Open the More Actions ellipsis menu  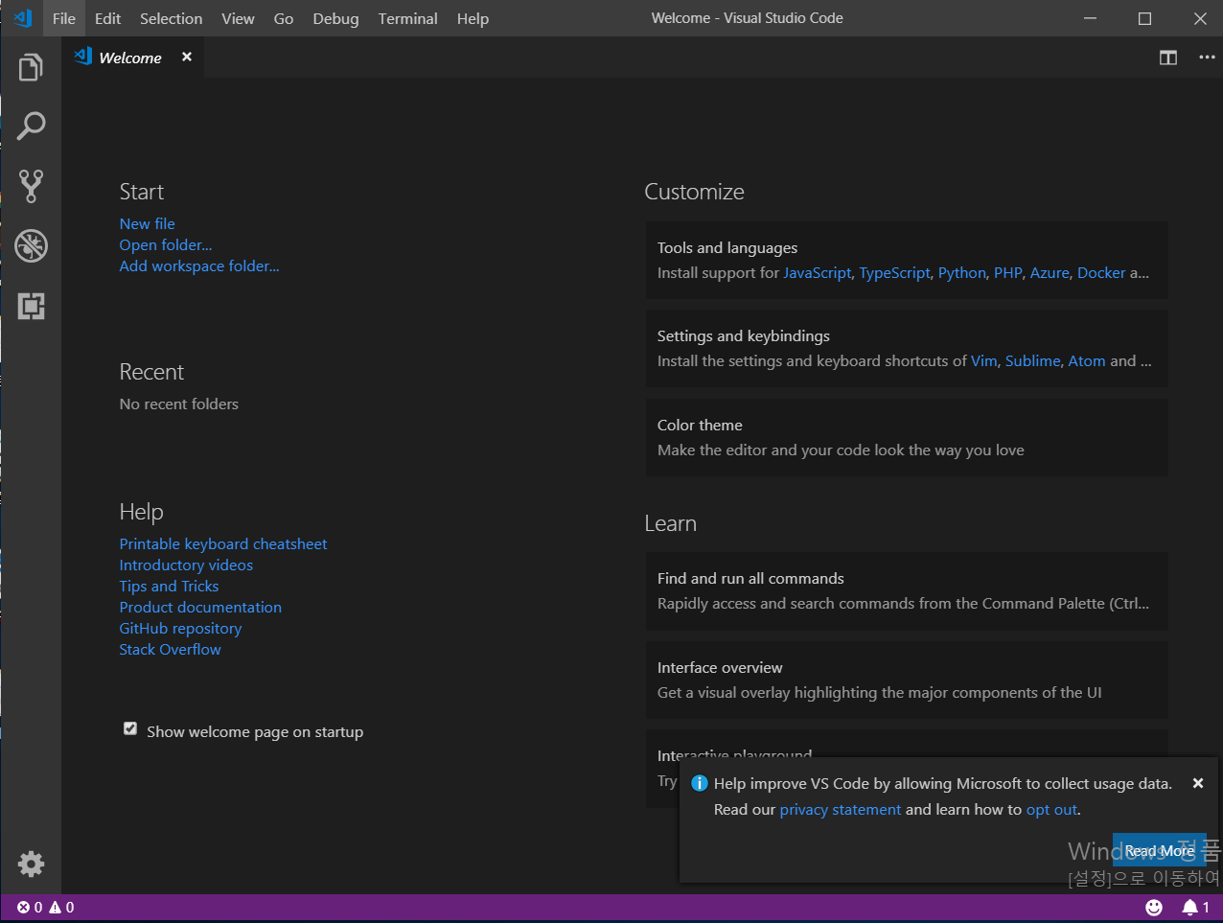(1207, 58)
